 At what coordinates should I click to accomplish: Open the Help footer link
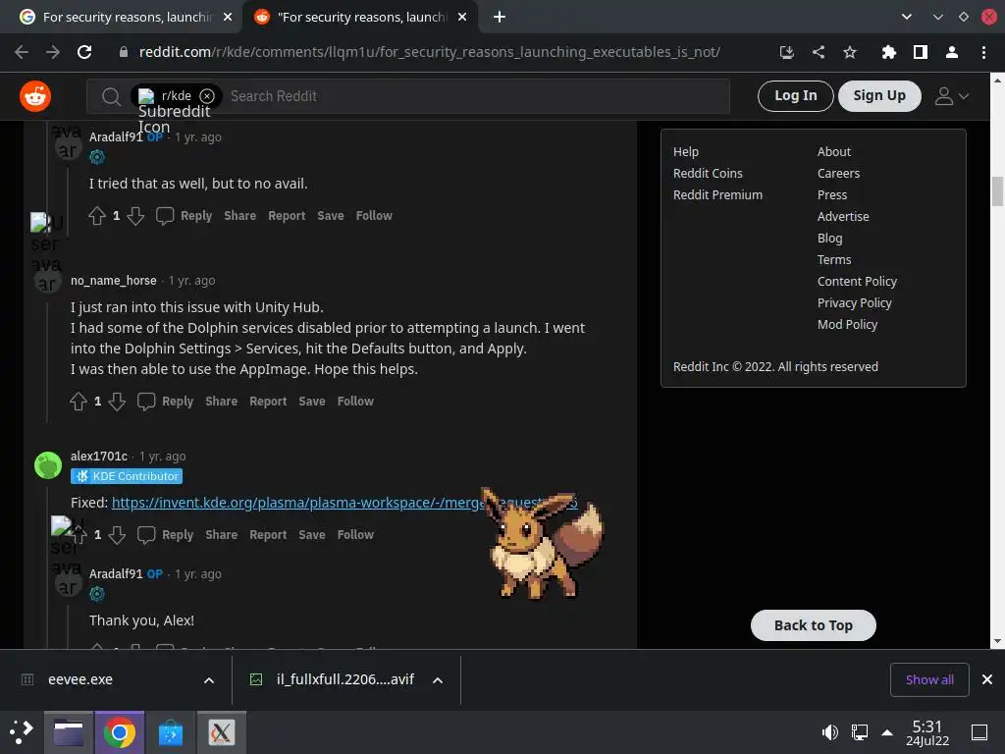686,152
